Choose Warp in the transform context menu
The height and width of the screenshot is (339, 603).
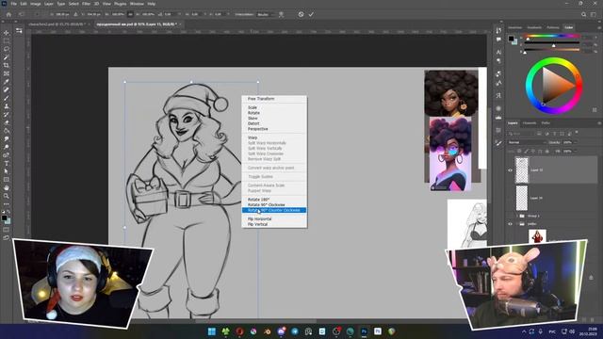tap(253, 137)
